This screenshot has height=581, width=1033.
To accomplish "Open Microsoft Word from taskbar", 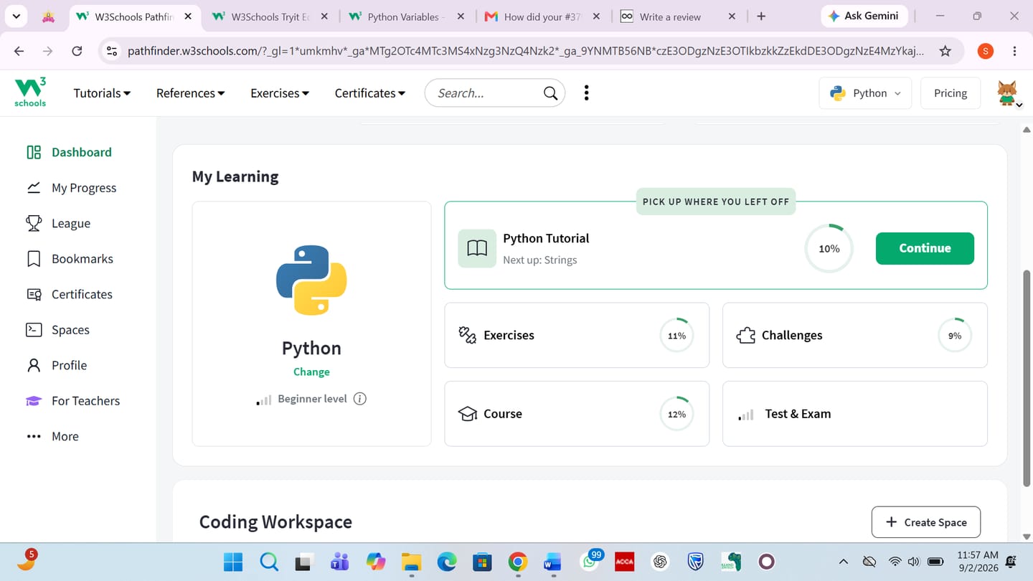I will pos(552,562).
